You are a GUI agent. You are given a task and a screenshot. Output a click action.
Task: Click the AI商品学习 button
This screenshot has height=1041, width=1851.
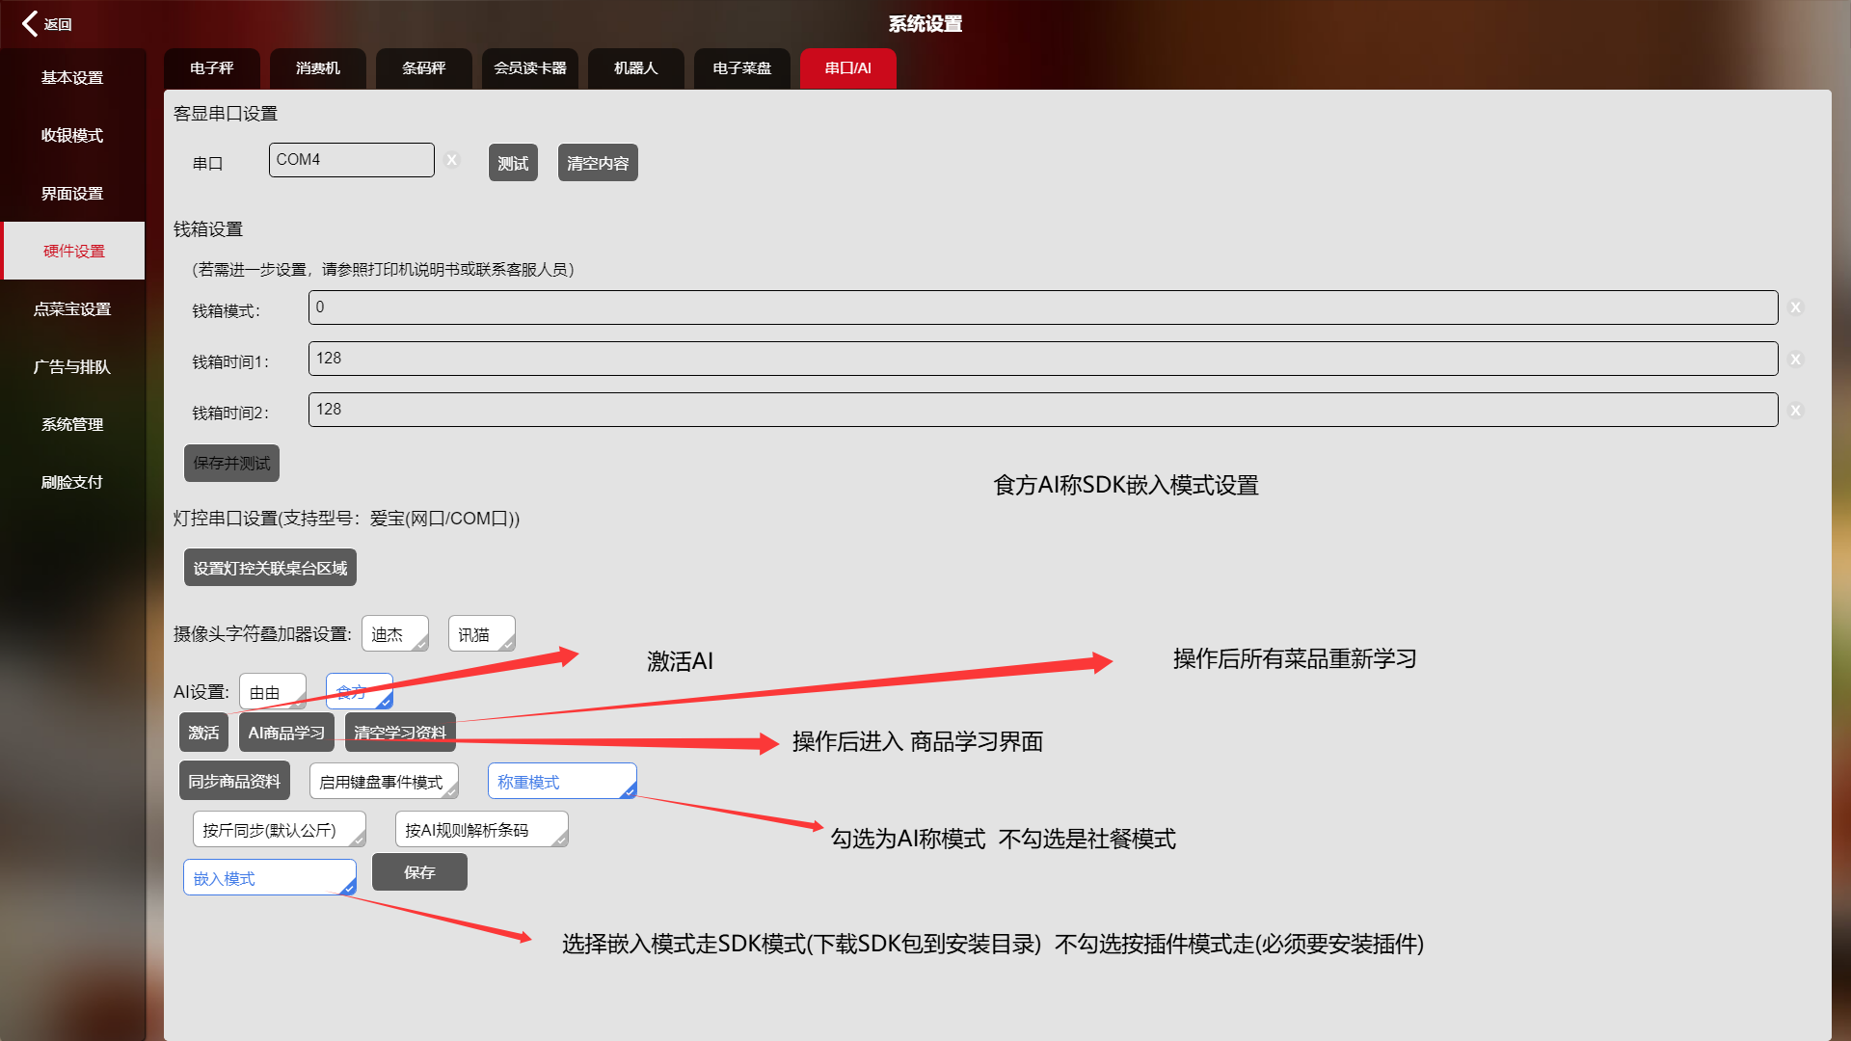[x=286, y=733]
